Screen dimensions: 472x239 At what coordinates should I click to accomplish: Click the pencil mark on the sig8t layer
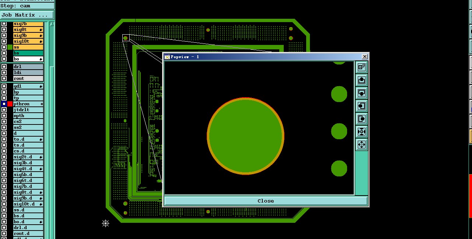click(x=41, y=29)
